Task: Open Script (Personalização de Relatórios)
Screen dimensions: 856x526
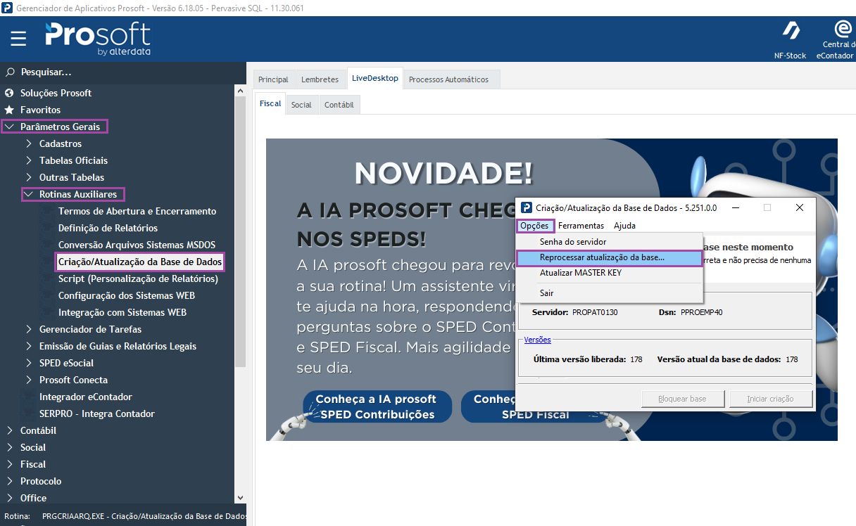Action: click(x=138, y=278)
